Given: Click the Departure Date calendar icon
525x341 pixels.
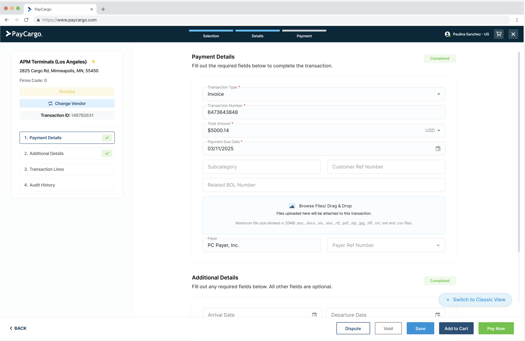Looking at the screenshot, I should click(438, 315).
